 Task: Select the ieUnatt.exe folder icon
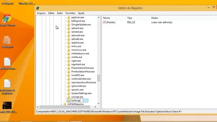68,39
